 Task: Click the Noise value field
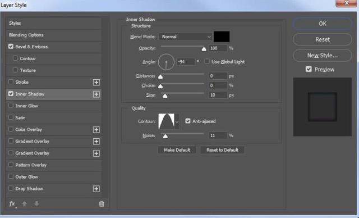pos(218,135)
